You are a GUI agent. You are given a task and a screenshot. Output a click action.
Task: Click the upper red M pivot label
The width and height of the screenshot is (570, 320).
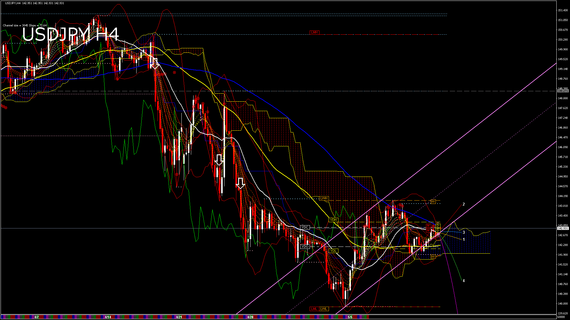(428, 226)
